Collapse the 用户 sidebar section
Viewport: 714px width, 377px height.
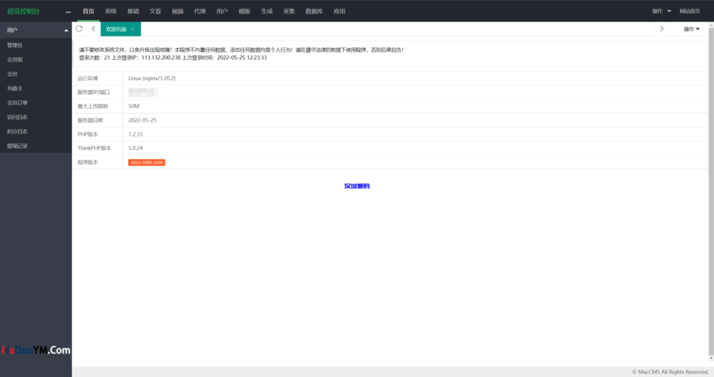(66, 30)
